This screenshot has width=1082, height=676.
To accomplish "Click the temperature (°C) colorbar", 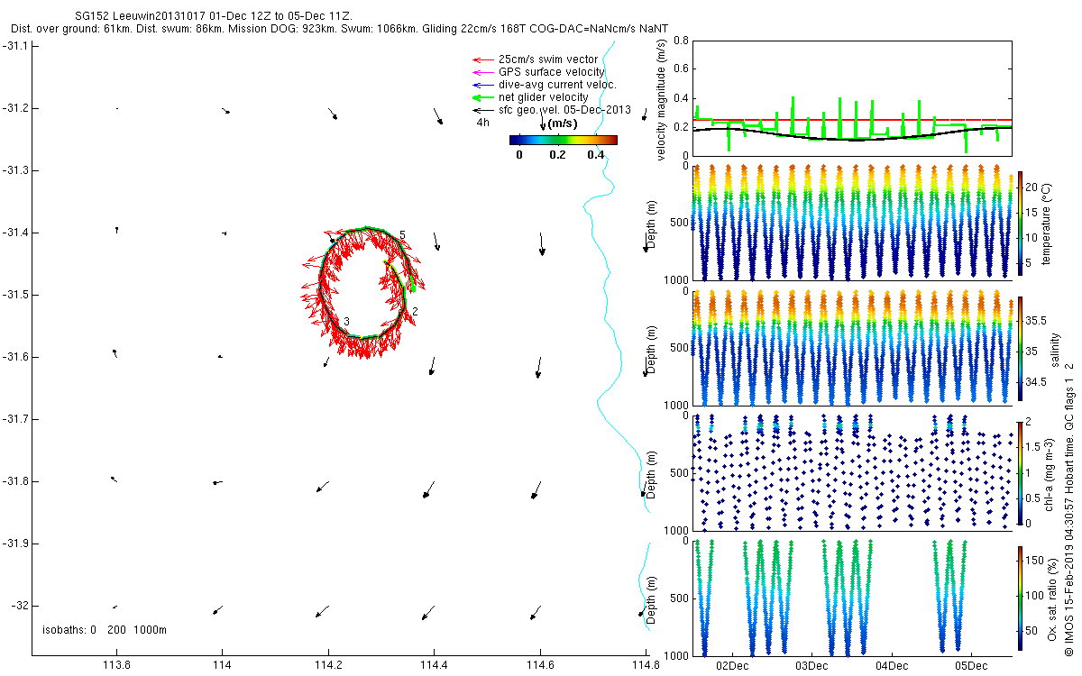I will tap(1021, 223).
